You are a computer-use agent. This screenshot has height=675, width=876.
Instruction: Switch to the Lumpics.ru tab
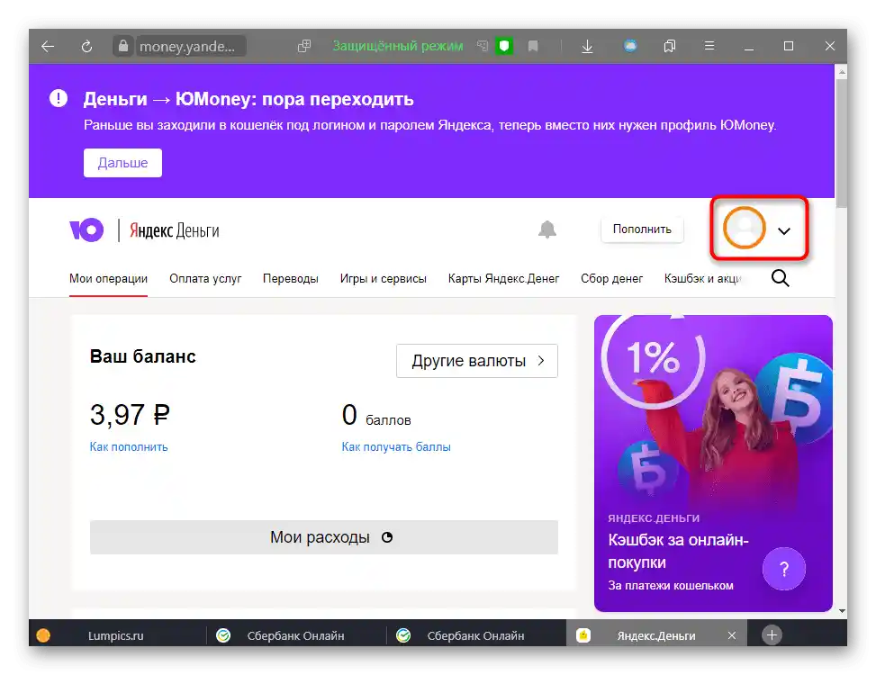click(x=115, y=635)
